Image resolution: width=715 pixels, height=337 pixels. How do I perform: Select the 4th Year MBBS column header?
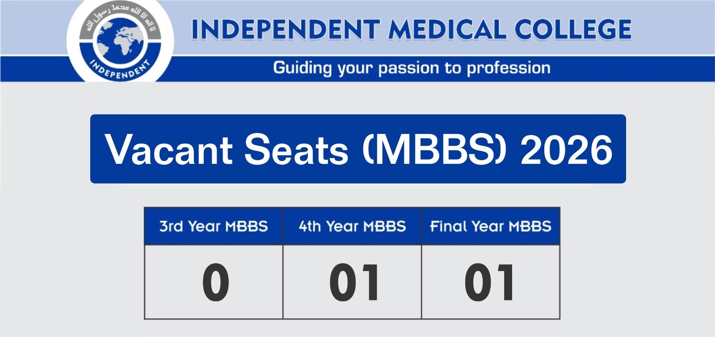pyautogui.click(x=352, y=226)
